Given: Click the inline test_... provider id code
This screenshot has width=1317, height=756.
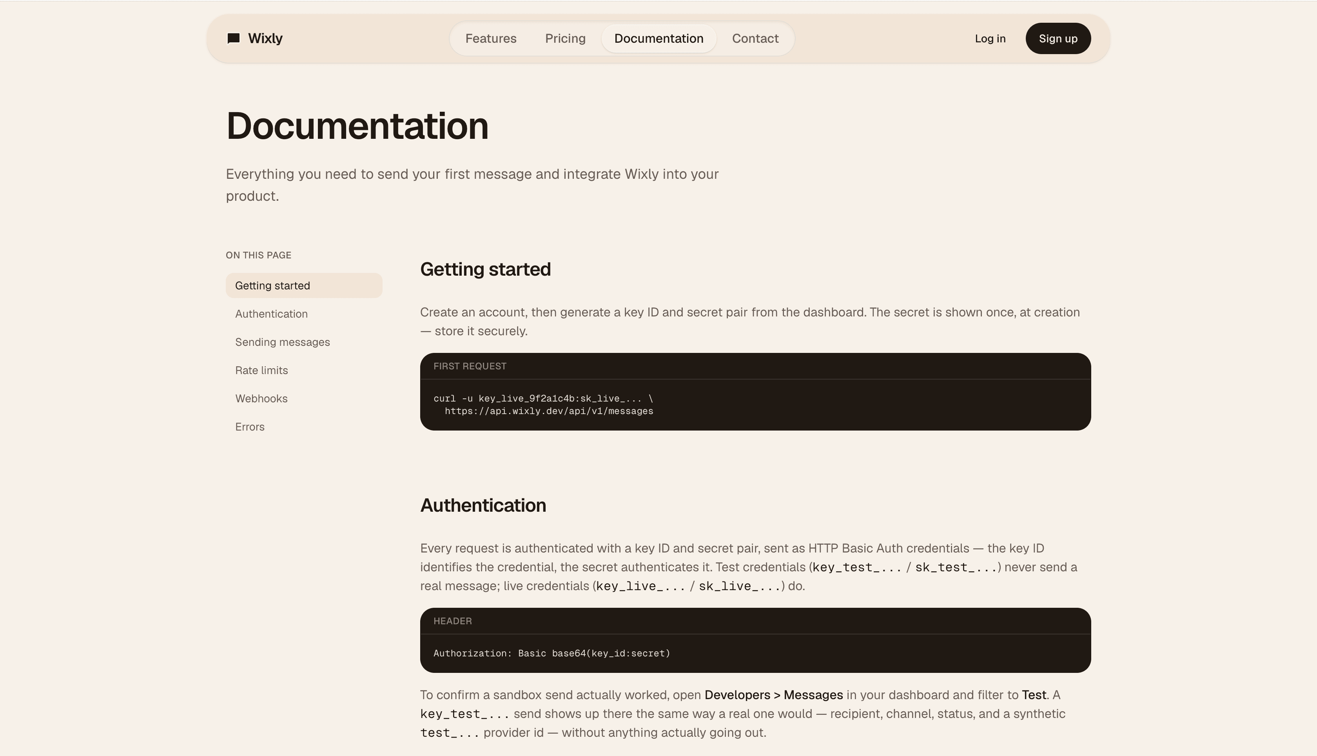Looking at the screenshot, I should 449,732.
